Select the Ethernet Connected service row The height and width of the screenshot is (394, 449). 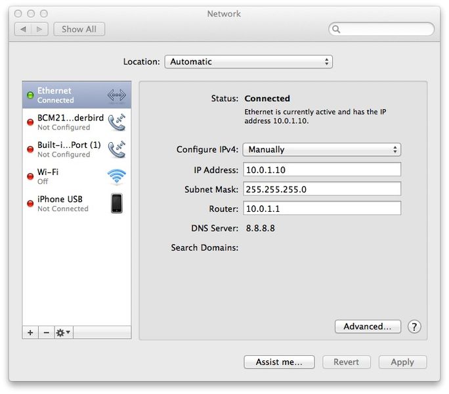click(x=77, y=95)
